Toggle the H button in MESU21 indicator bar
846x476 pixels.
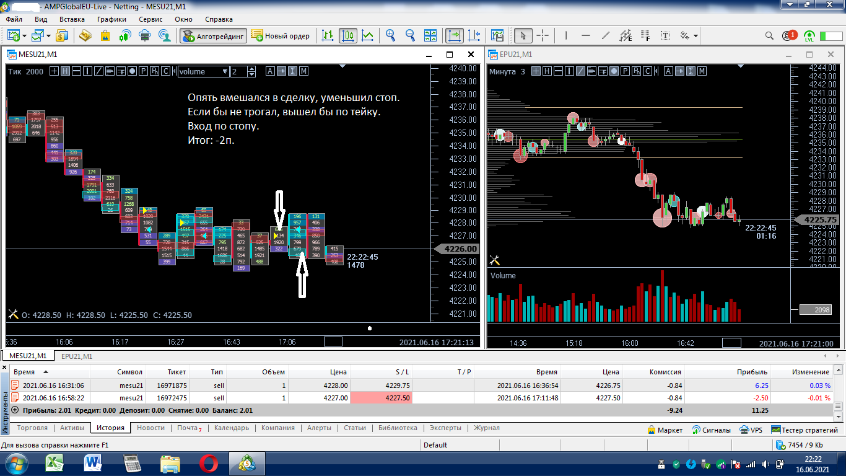point(65,71)
